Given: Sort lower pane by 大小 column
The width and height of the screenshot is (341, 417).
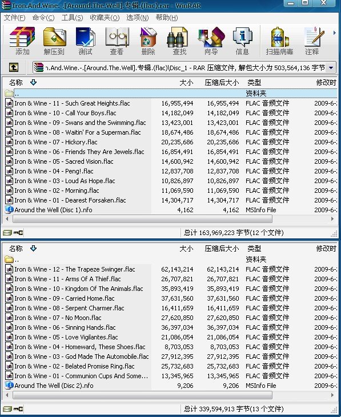Looking at the screenshot, I should (186, 249).
